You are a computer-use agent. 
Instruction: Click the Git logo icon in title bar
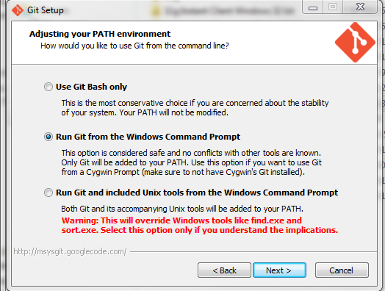[18, 10]
